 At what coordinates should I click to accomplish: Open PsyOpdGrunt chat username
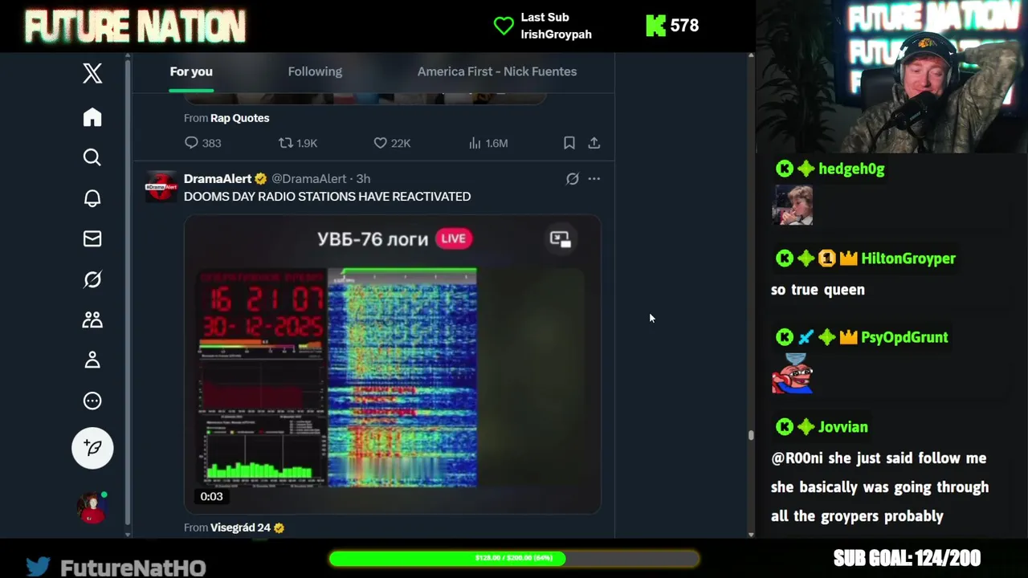tap(904, 337)
